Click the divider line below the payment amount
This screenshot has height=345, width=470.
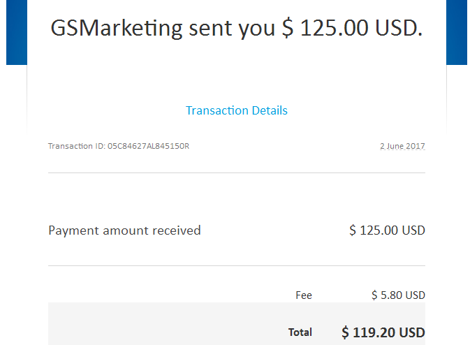pos(237,265)
